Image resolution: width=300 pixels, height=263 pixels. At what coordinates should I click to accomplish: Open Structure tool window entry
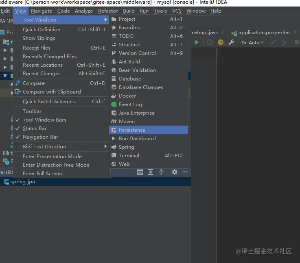coord(149,44)
